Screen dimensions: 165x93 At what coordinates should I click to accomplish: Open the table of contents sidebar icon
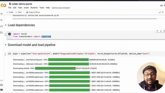2,14
